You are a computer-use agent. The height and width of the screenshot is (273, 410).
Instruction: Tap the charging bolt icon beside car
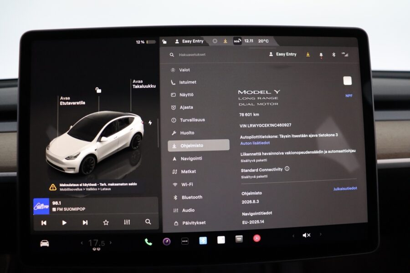(150, 122)
